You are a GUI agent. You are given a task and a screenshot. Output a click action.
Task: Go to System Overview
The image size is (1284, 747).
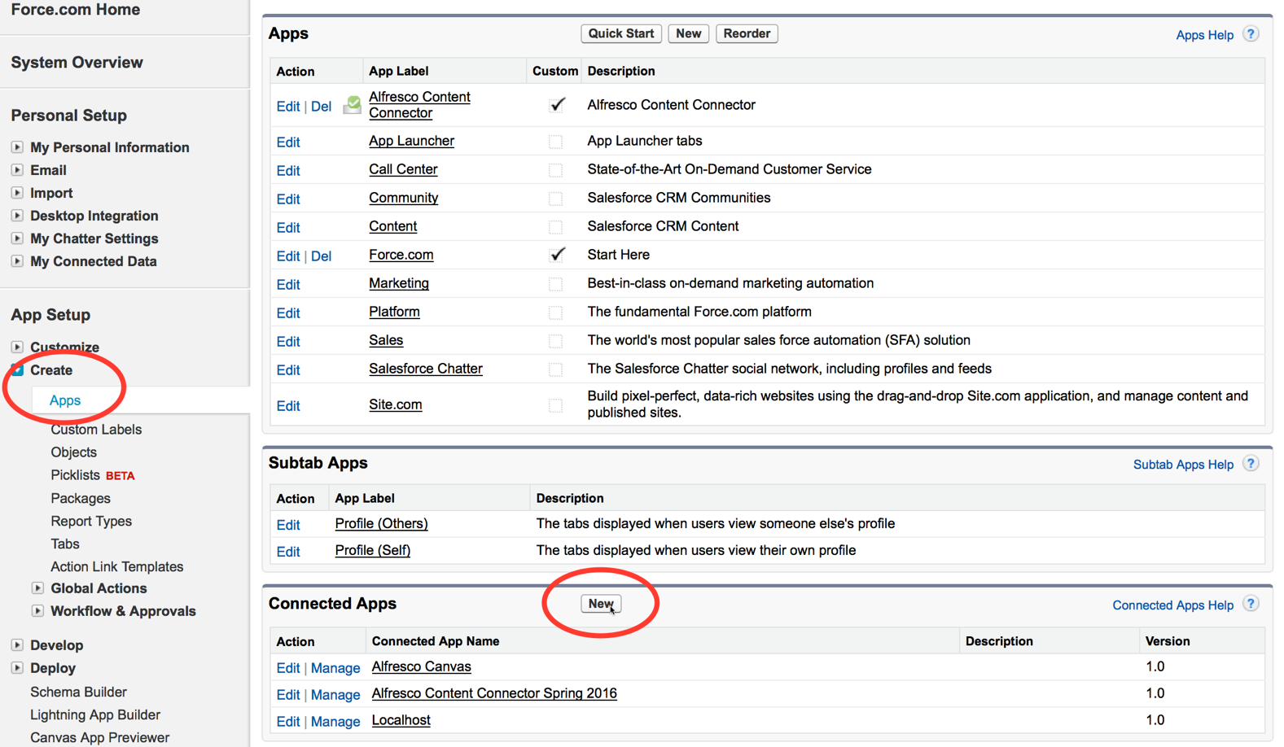[x=77, y=63]
